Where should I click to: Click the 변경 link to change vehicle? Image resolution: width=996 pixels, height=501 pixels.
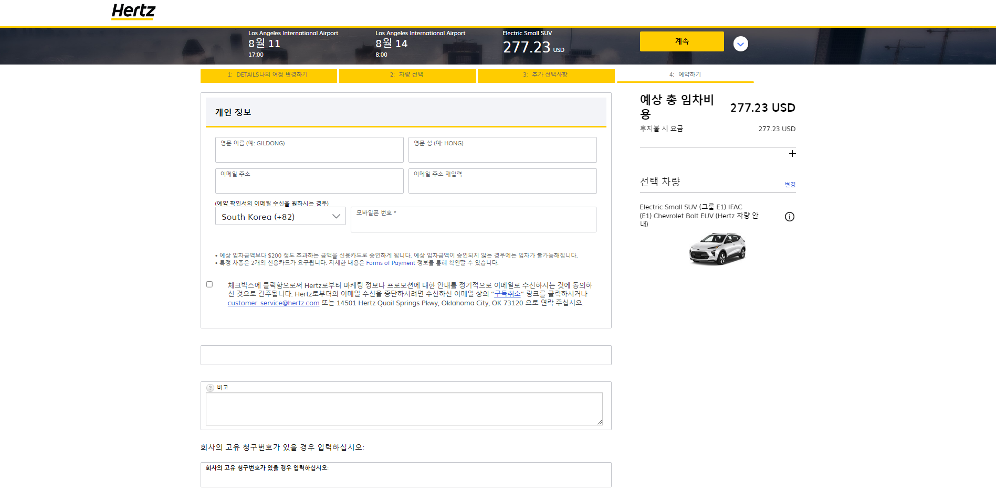point(790,185)
